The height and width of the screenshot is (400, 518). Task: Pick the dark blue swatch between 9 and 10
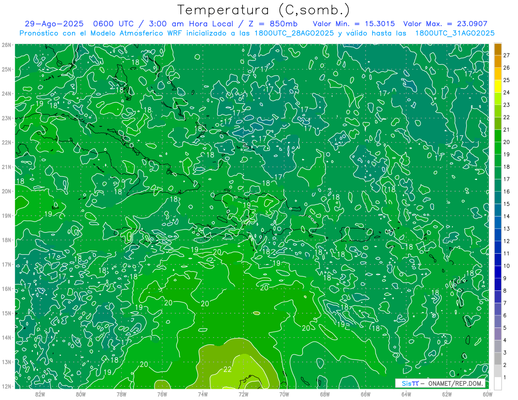498,272
